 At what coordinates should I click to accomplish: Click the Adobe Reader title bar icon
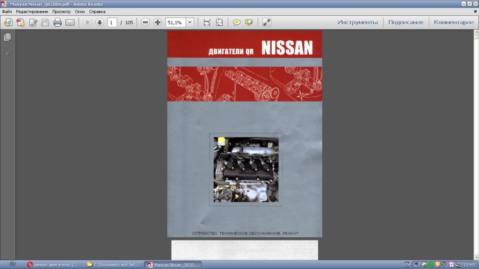pyautogui.click(x=4, y=4)
